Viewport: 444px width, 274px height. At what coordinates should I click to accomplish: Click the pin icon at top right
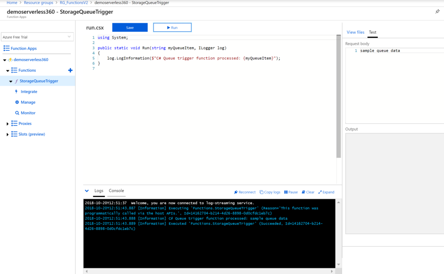[437, 12]
